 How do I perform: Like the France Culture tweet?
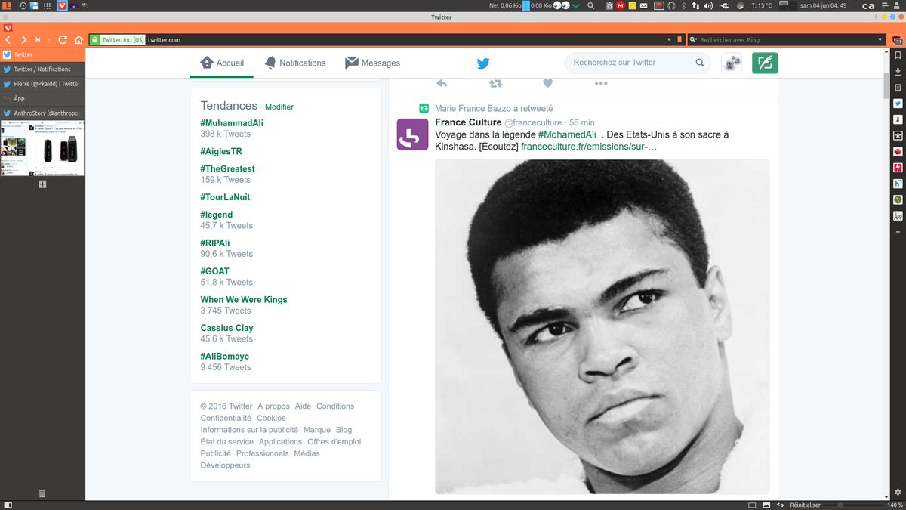point(547,83)
